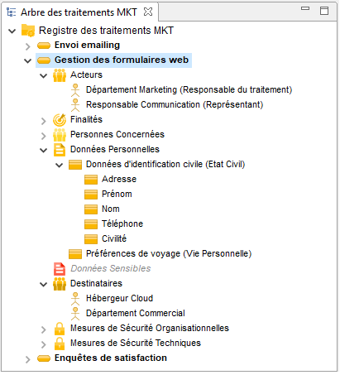
Task: Click the Registre des traitements MKT folder icon
Action: coord(28,31)
